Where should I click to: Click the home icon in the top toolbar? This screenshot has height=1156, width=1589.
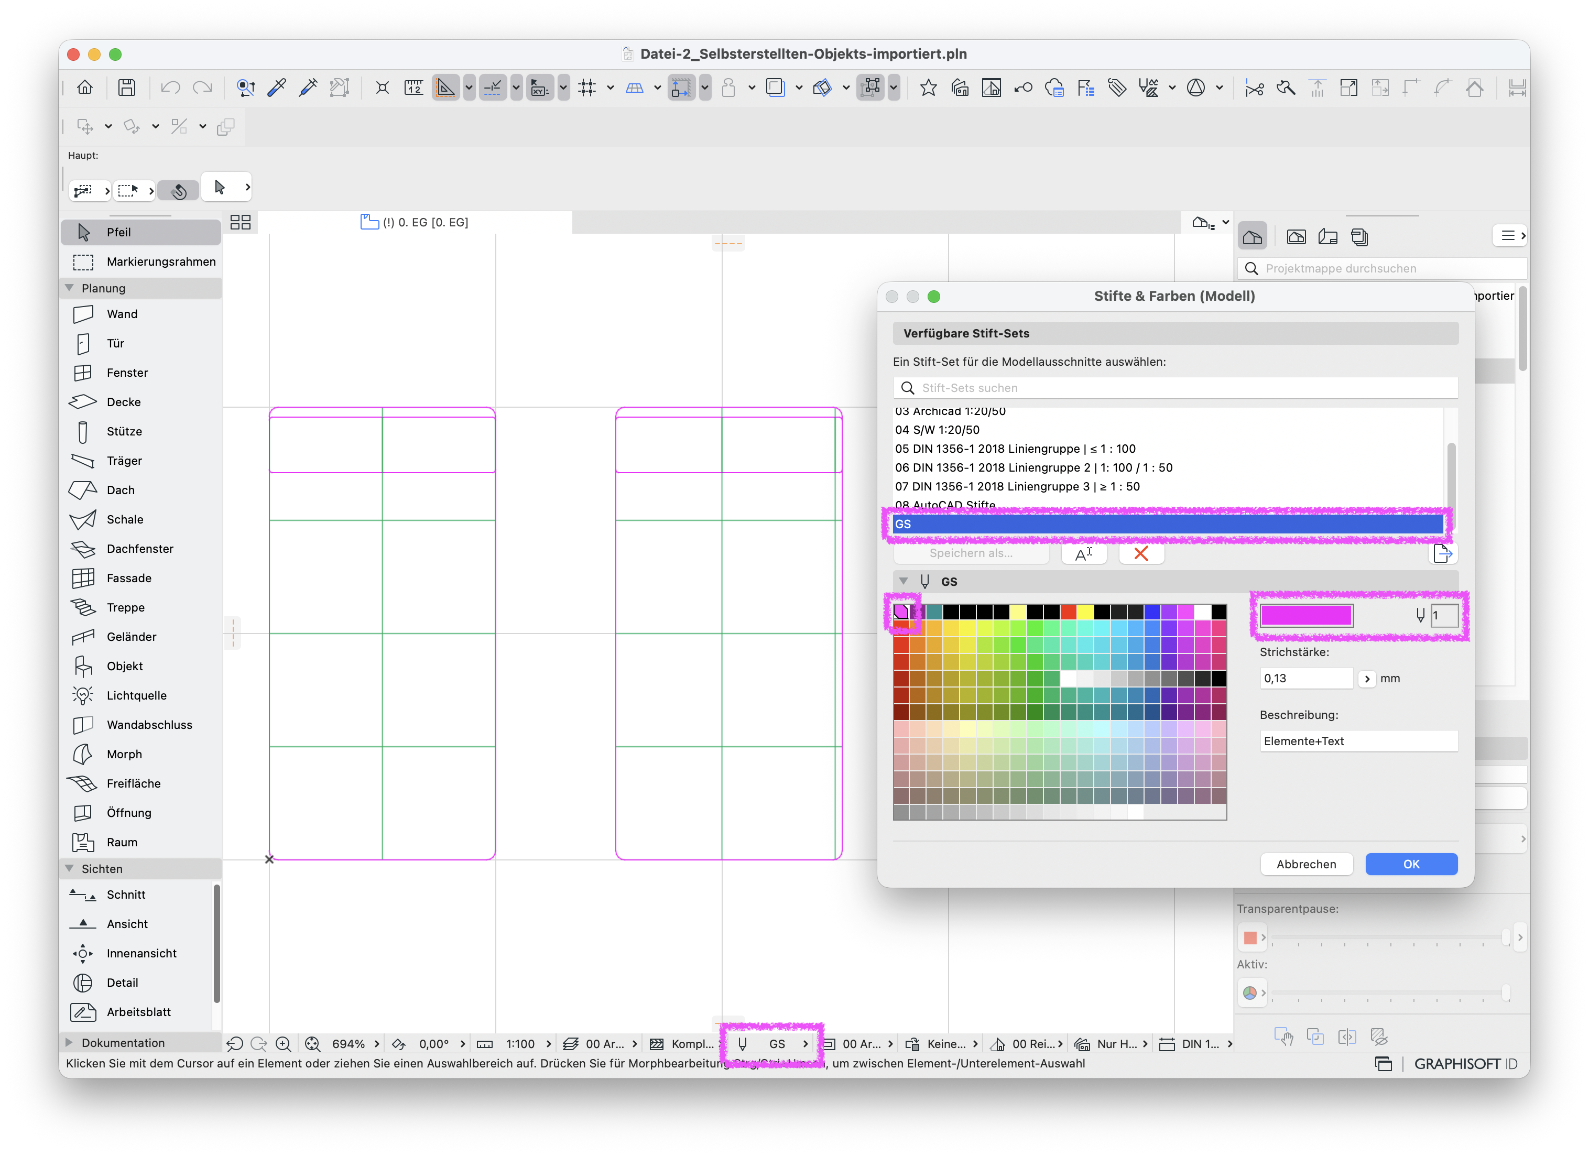85,88
